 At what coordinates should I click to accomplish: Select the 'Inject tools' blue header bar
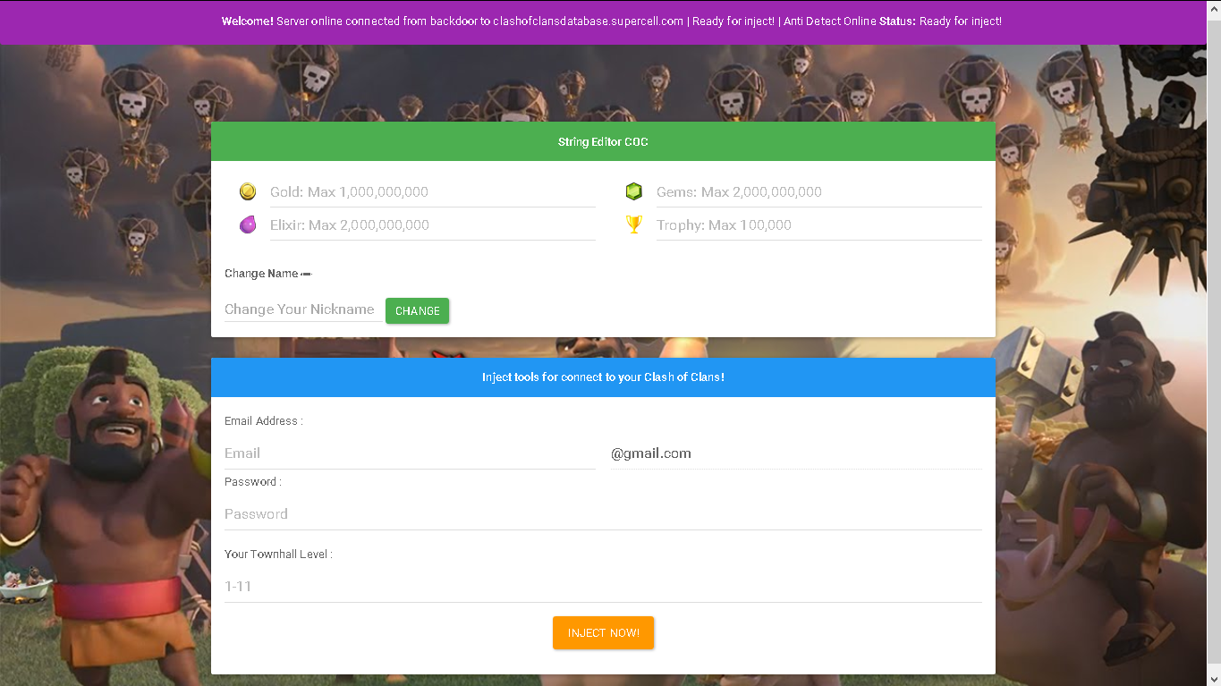click(x=603, y=377)
